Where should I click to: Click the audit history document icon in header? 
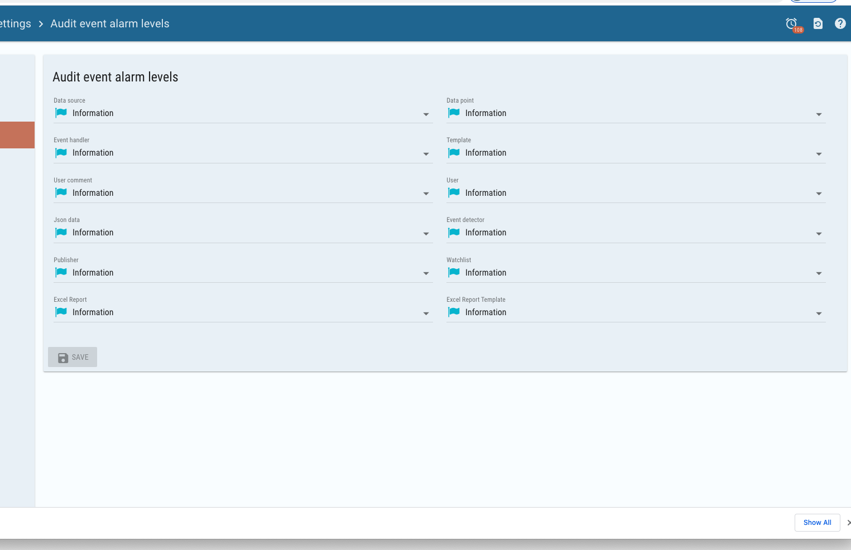click(818, 23)
